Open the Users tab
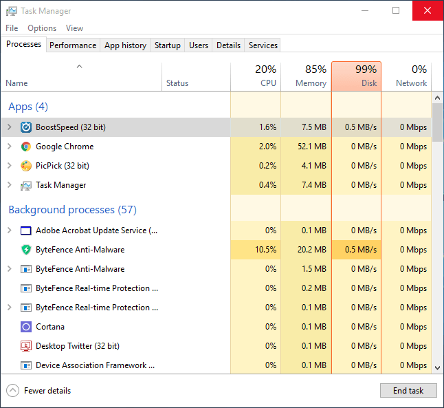Viewport: 444px width, 408px height. (x=199, y=45)
